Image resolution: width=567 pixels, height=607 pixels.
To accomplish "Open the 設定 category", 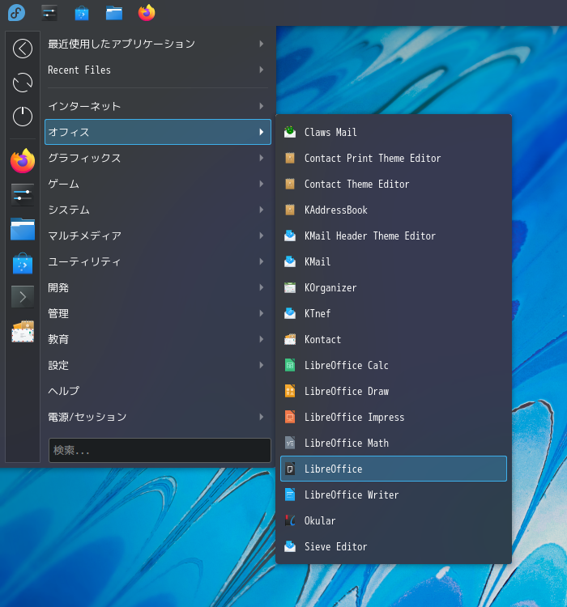I will coord(158,366).
